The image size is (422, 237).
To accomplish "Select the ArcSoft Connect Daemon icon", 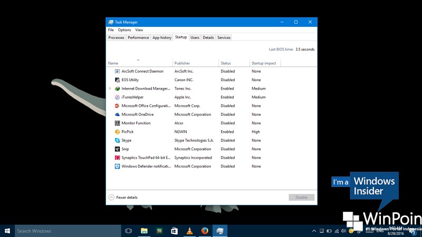I will coord(117,71).
